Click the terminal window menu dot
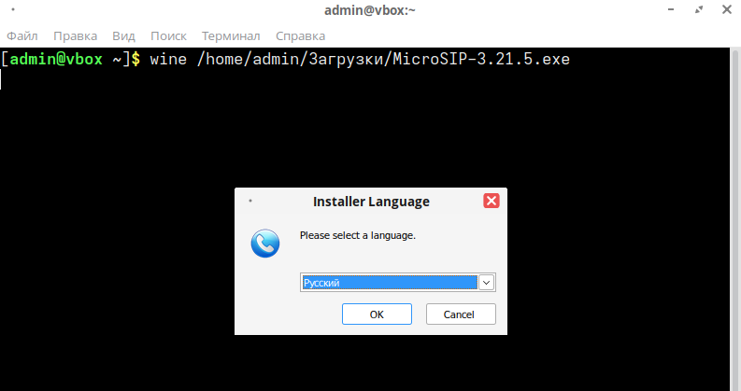Viewport: 741px width, 391px height. 13,9
